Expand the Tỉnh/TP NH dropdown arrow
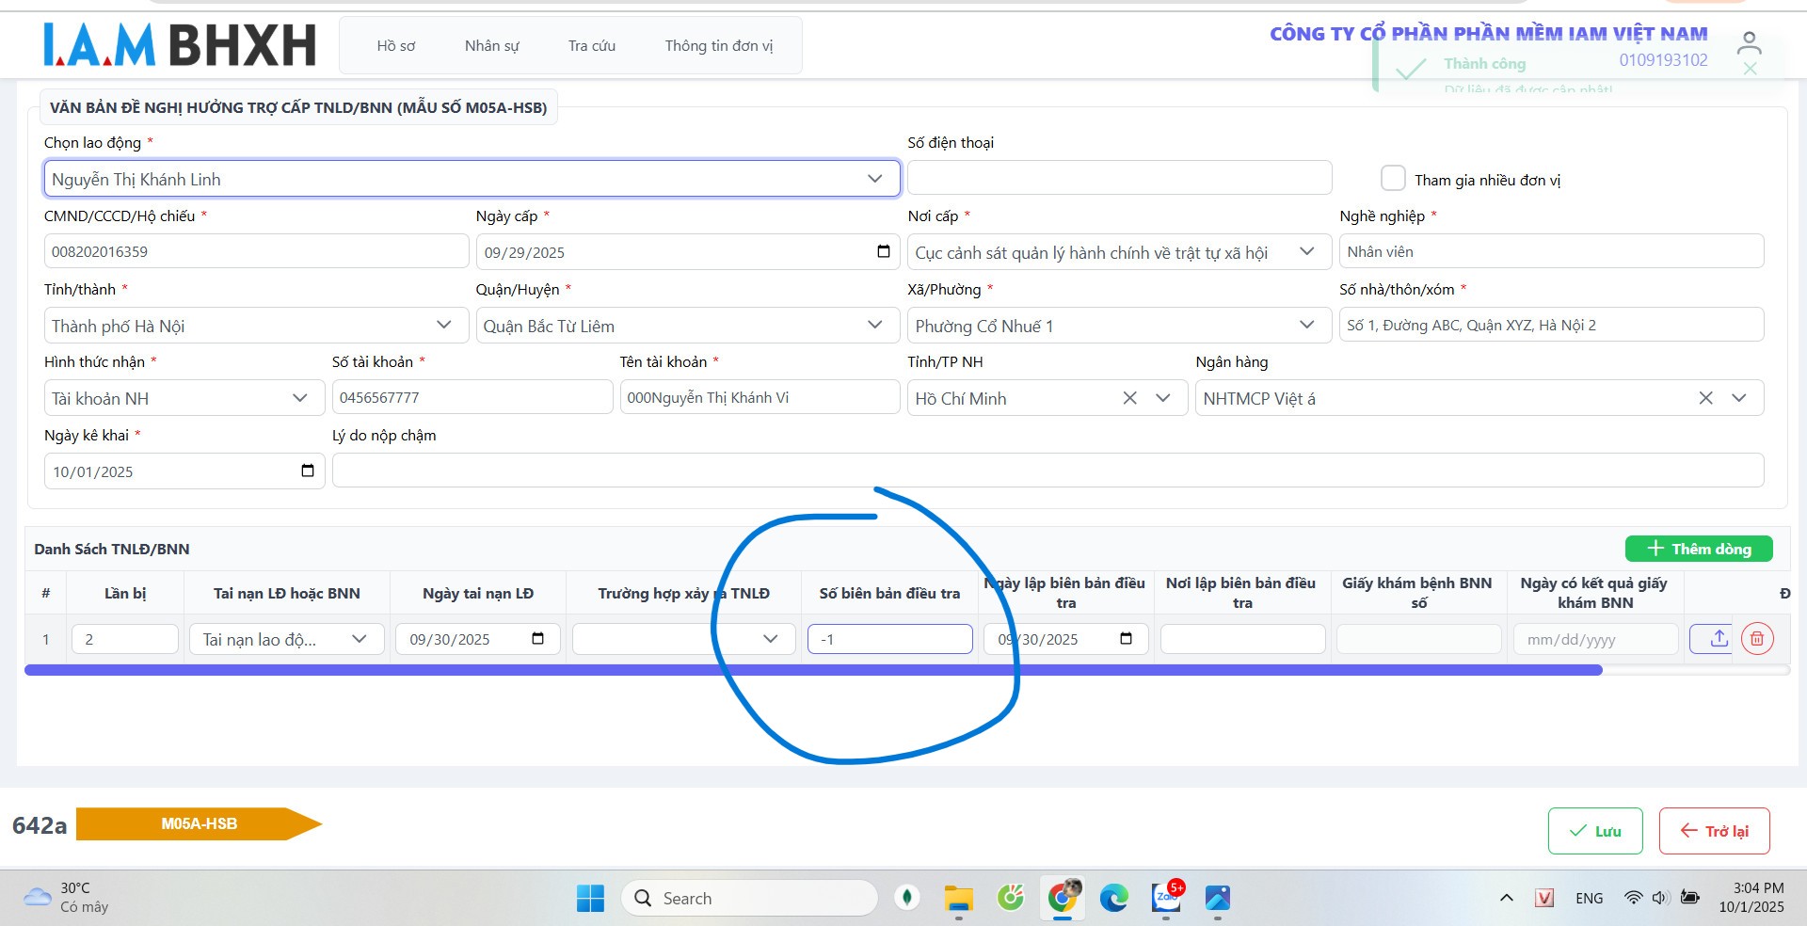 tap(1163, 398)
